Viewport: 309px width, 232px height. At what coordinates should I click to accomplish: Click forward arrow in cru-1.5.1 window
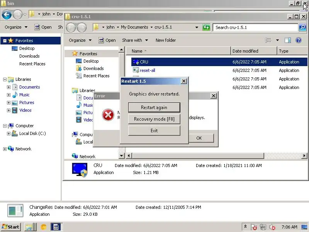[81, 27]
